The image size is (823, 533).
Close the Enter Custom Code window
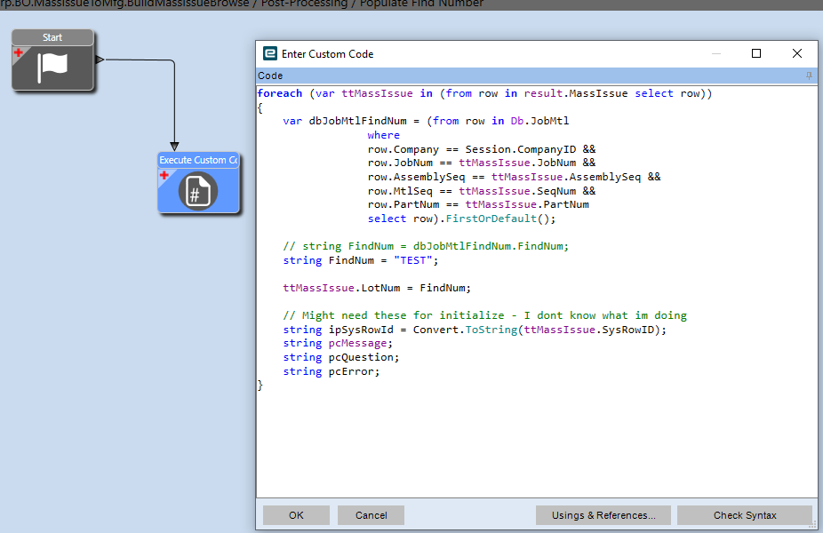point(796,53)
